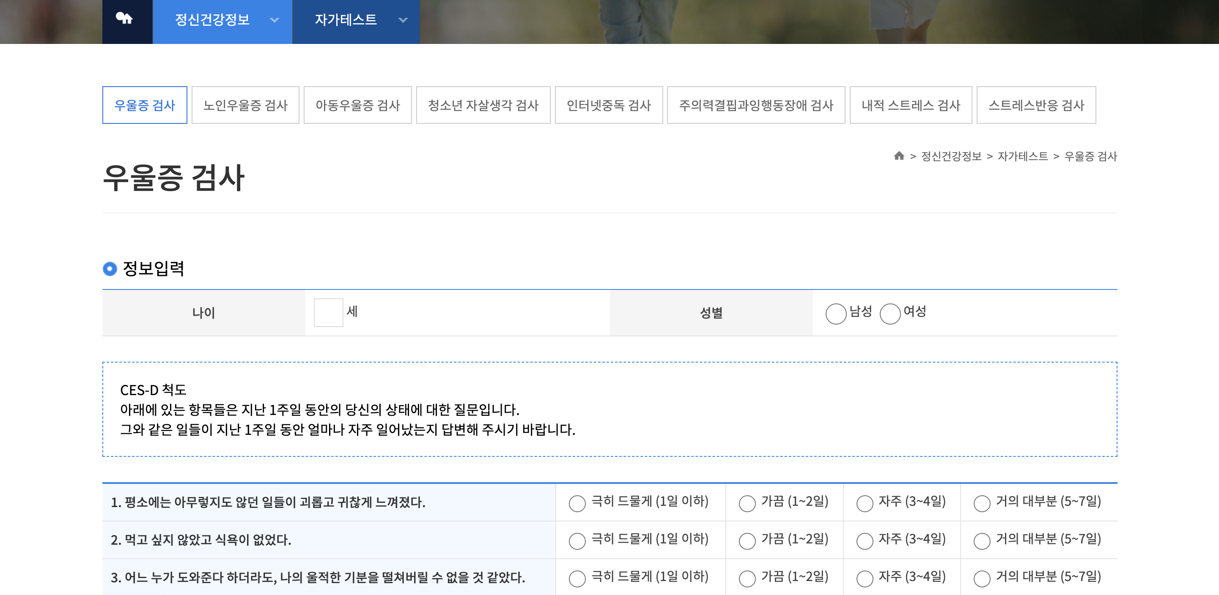1219x595 pixels.
Task: Click the age input field next to 나이
Action: [327, 312]
